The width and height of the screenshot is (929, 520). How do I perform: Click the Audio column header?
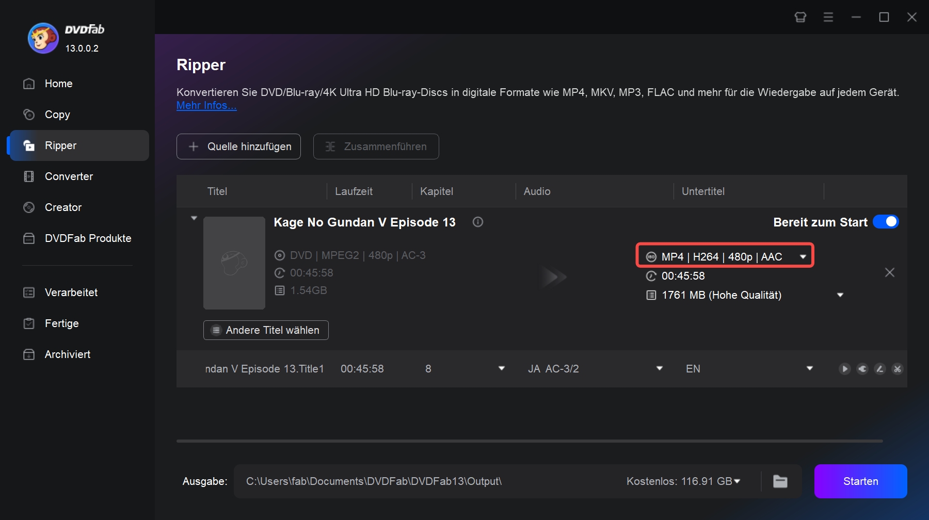tap(537, 191)
